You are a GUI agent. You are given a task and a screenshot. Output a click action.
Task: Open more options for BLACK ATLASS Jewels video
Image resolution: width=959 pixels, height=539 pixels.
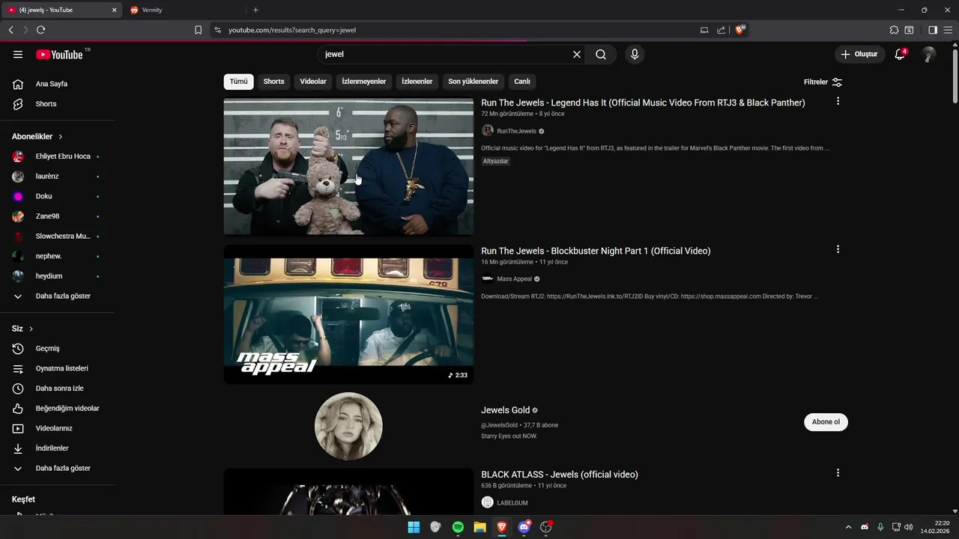coord(838,473)
